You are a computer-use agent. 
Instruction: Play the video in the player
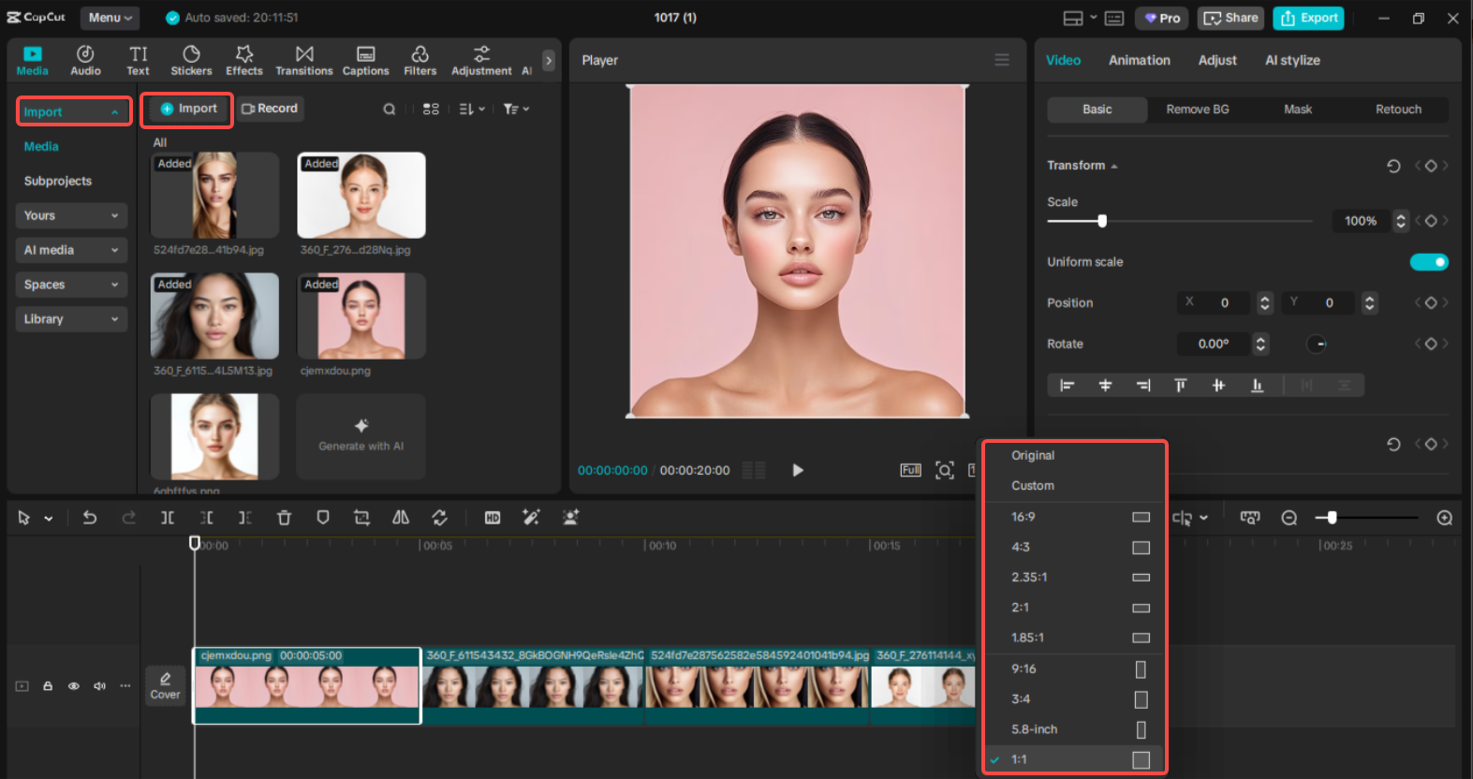pyautogui.click(x=798, y=470)
